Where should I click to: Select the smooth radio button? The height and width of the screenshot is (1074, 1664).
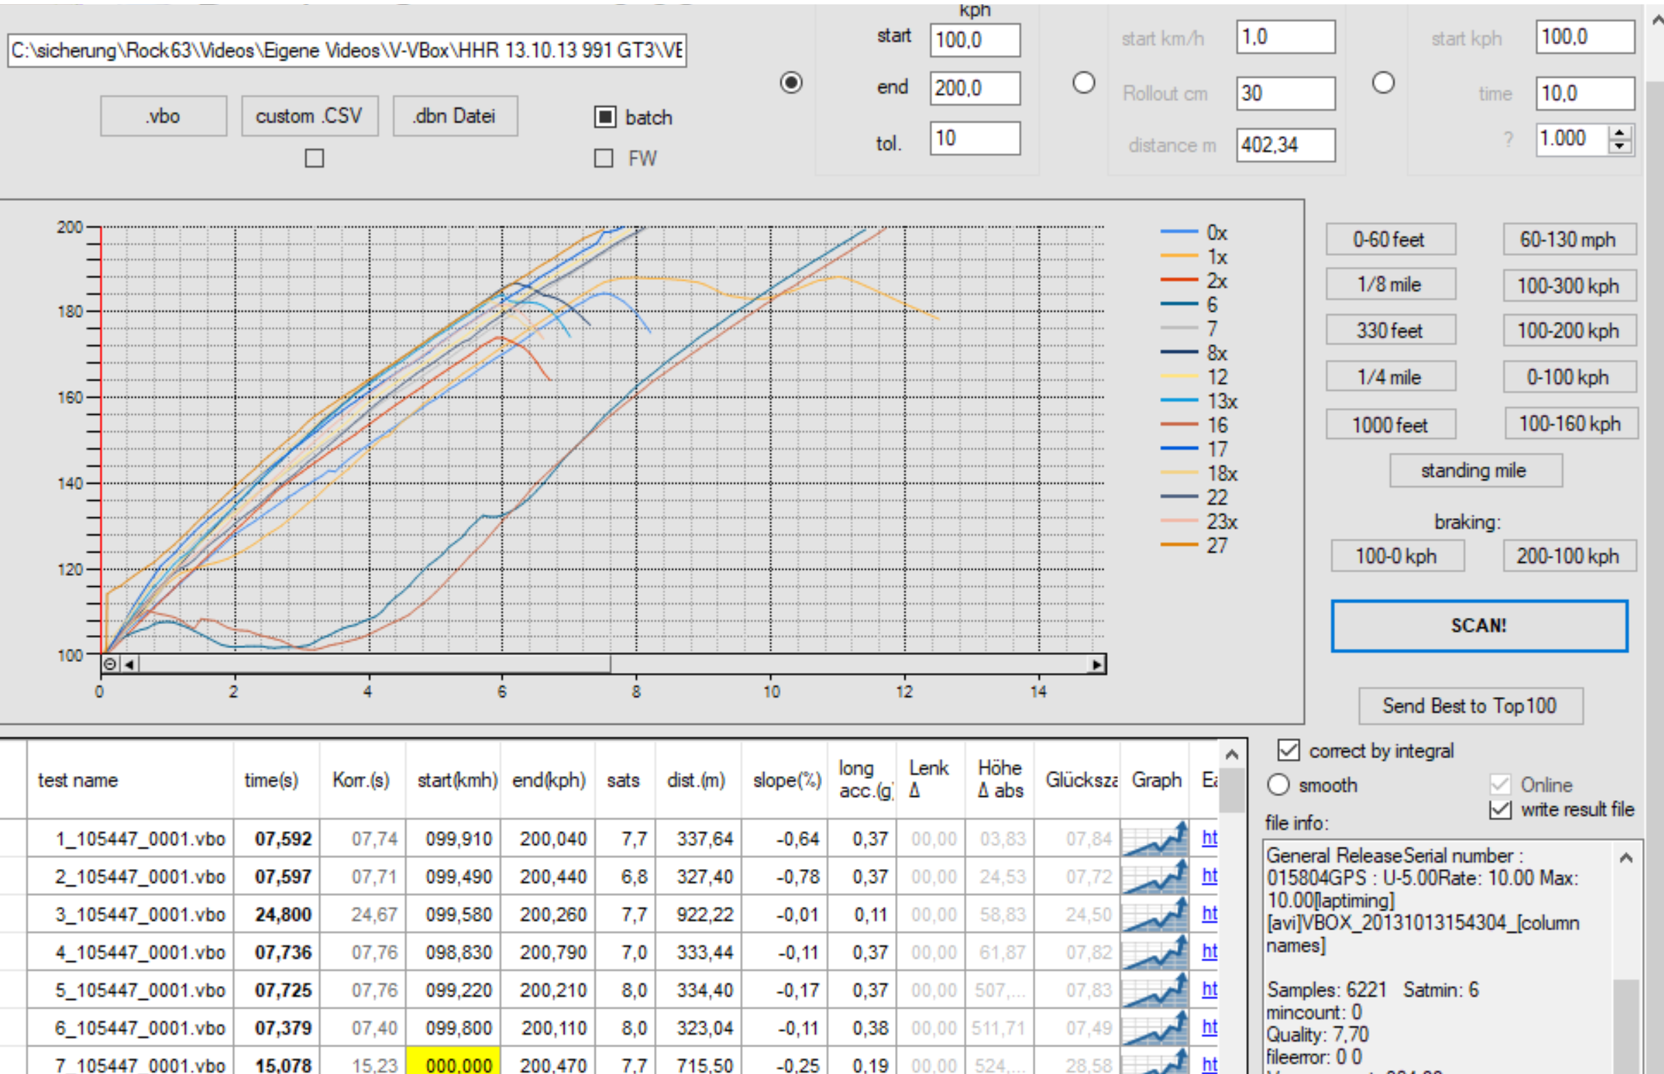click(x=1278, y=784)
